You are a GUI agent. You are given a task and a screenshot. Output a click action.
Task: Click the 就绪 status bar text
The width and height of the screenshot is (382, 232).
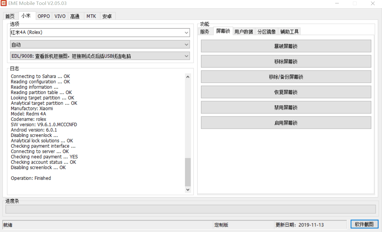[x=8, y=225]
